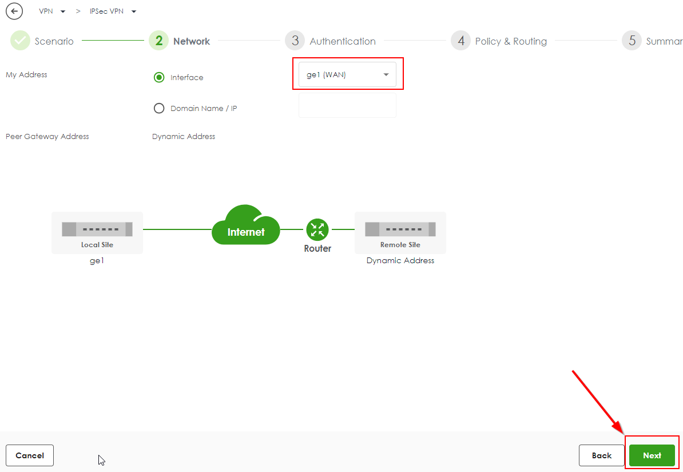Click the Remote Site device icon

pos(400,229)
